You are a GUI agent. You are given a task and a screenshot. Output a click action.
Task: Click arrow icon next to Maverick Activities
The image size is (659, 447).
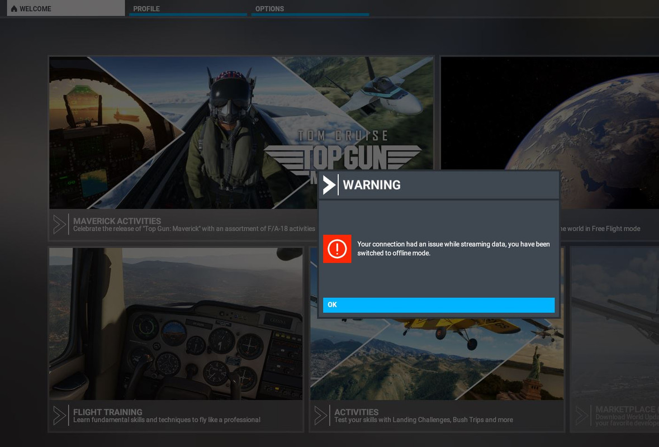coord(59,225)
